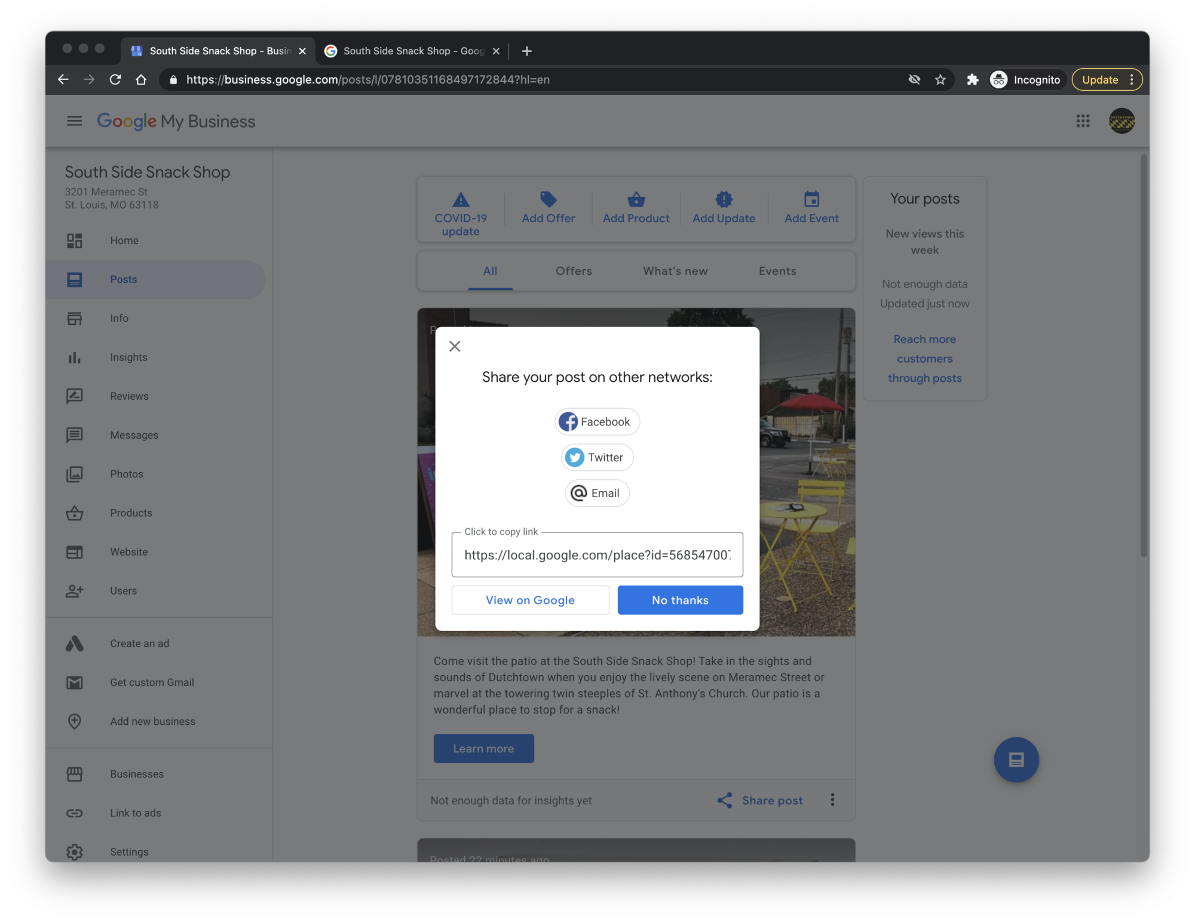
Task: Open Info section icon
Action: (75, 318)
